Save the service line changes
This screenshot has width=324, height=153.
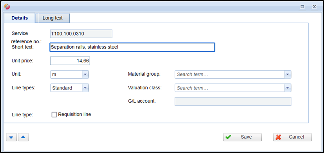click(x=242, y=137)
